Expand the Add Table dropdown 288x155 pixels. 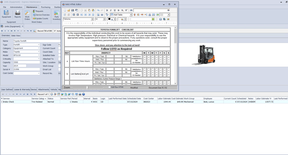pos(131,15)
